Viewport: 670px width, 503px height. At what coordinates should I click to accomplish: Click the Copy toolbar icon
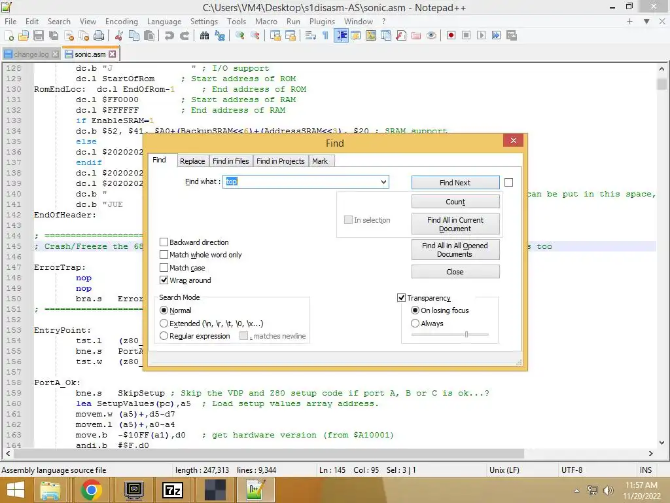[x=133, y=35]
